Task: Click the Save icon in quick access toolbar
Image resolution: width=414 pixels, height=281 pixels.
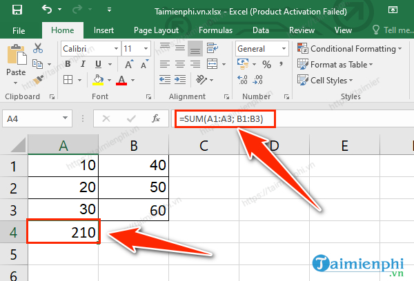Action: (17, 10)
